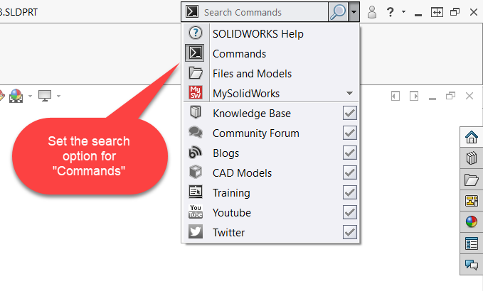483x291 pixels.
Task: Expand the MySolidWorks submenu arrow
Action: 349,93
